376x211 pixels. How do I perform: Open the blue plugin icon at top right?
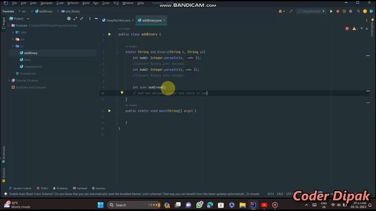(x=371, y=11)
